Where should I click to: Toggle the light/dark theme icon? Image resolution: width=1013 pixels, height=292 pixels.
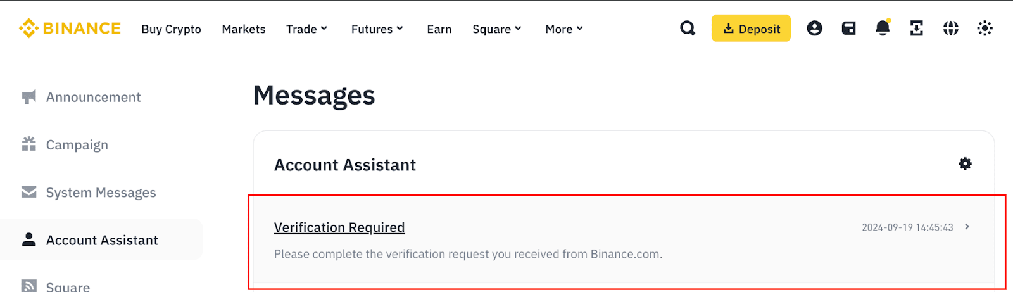[985, 29]
